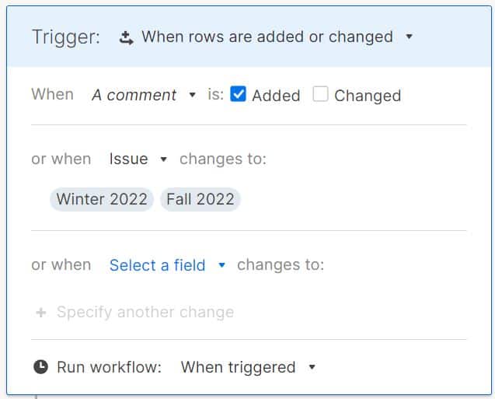Enable the Changed checkbox

tap(321, 95)
